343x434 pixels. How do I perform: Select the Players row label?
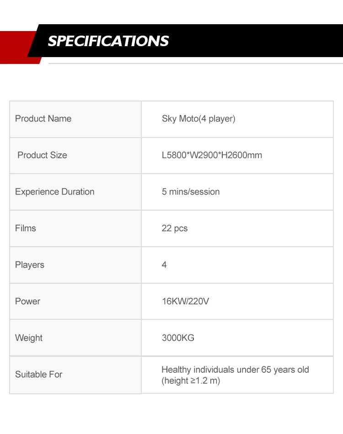click(30, 265)
